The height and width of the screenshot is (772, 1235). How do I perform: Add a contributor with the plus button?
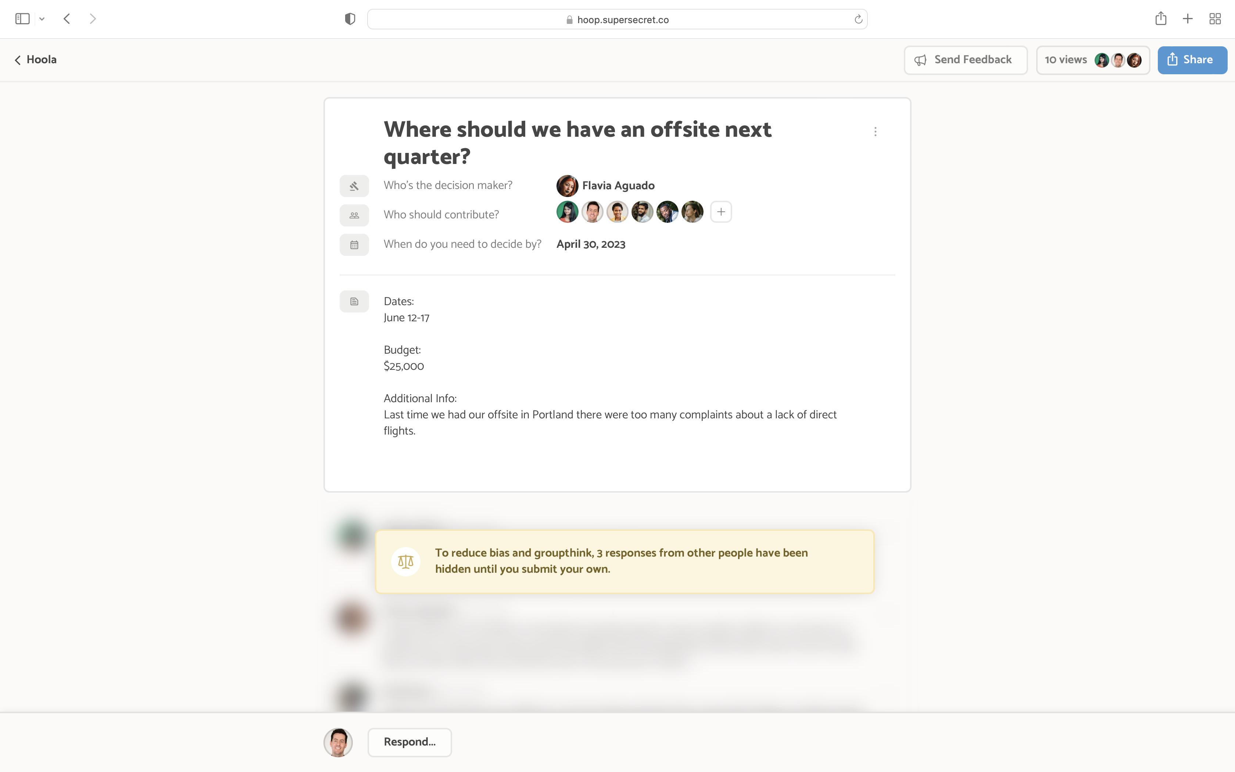click(720, 212)
